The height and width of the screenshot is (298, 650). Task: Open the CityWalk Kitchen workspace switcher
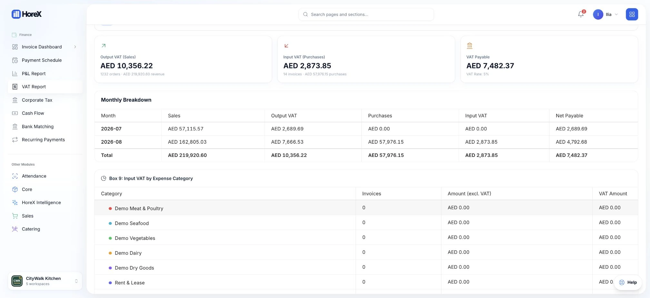[45, 281]
